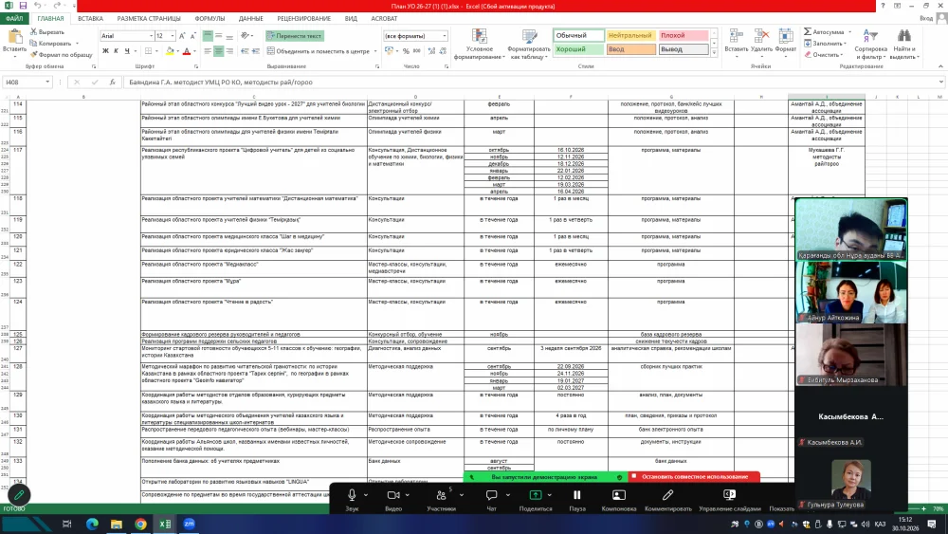The image size is (948, 534).
Task: Click Fill (Заполнить) button
Action: tap(824, 43)
